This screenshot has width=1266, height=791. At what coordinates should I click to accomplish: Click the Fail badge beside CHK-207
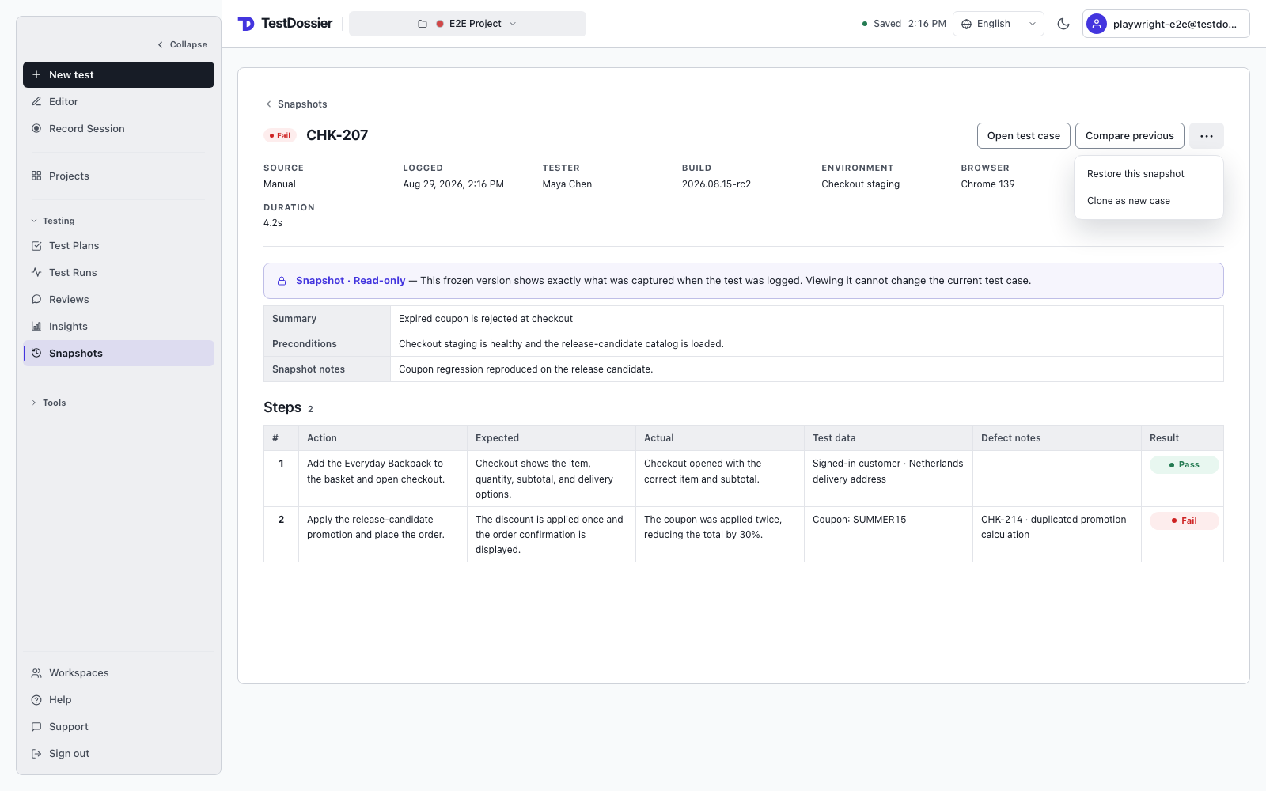pos(280,136)
